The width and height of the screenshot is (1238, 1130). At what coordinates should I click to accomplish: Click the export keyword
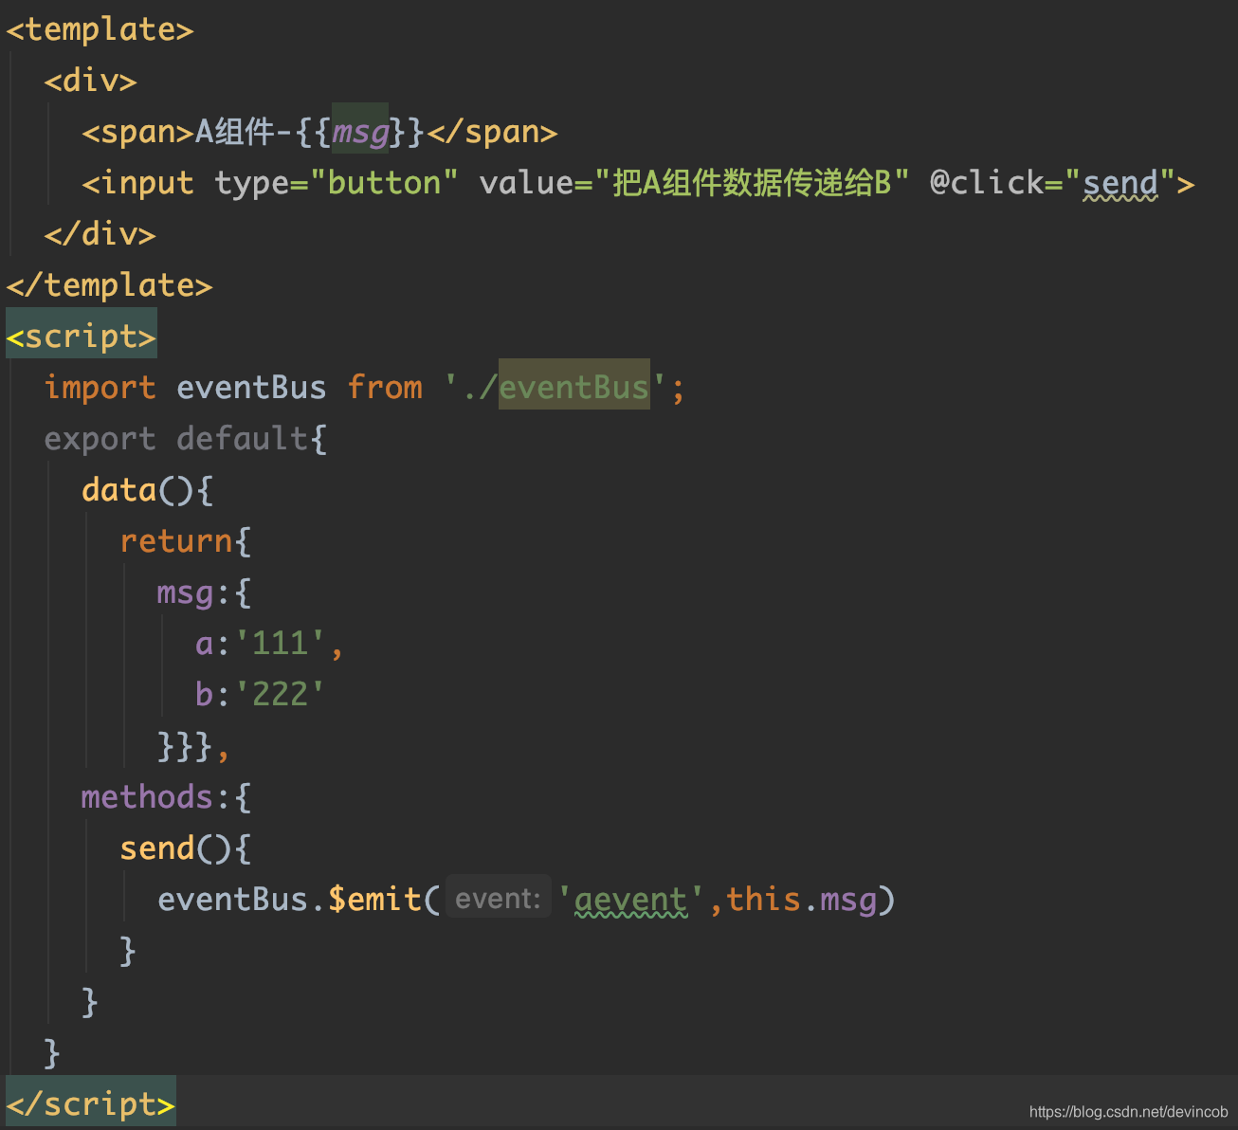click(x=100, y=439)
